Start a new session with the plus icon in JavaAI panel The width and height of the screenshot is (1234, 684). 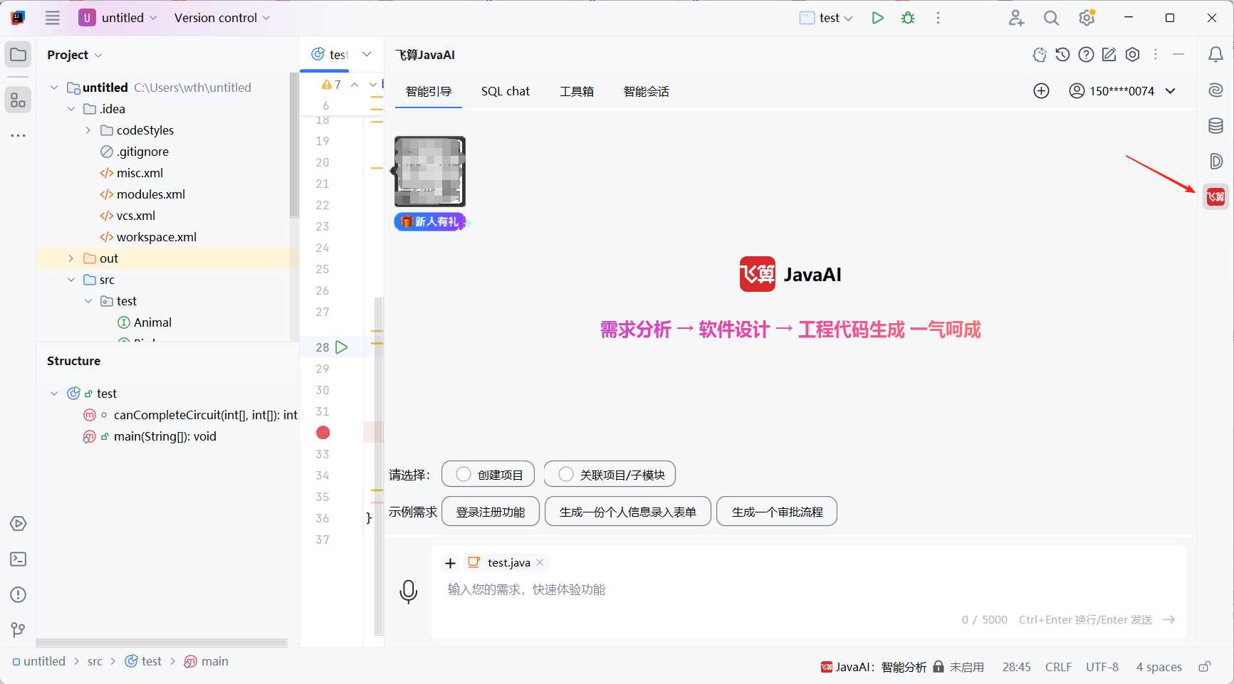point(1041,90)
